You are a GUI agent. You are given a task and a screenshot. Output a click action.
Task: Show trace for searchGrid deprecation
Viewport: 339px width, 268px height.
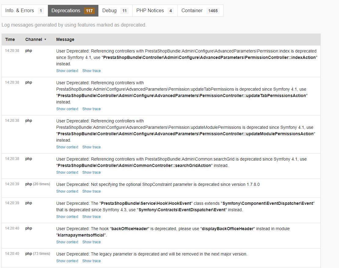[x=91, y=172]
